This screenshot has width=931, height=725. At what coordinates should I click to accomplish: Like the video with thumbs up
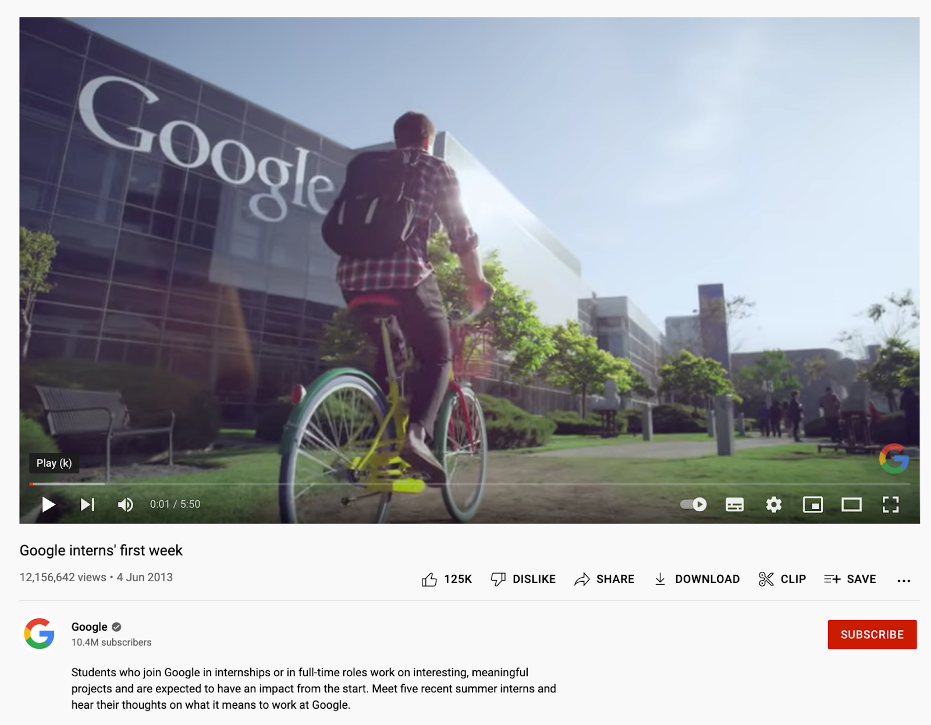pyautogui.click(x=446, y=579)
